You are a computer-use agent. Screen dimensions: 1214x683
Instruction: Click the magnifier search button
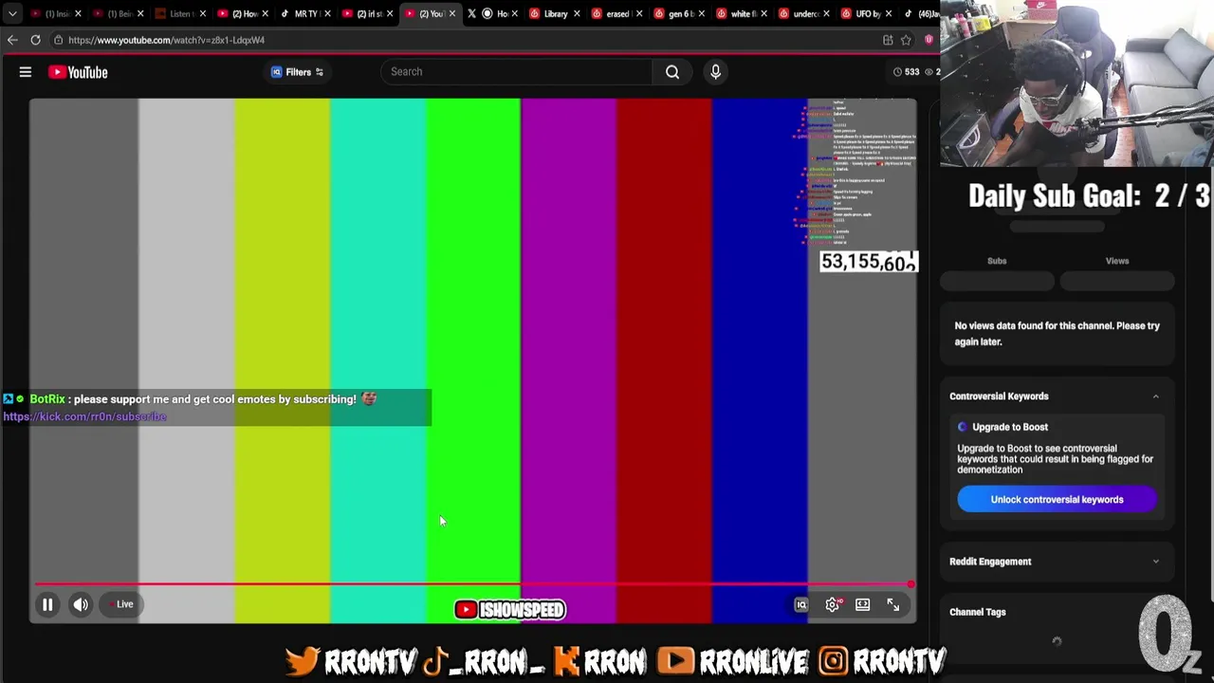pos(672,72)
